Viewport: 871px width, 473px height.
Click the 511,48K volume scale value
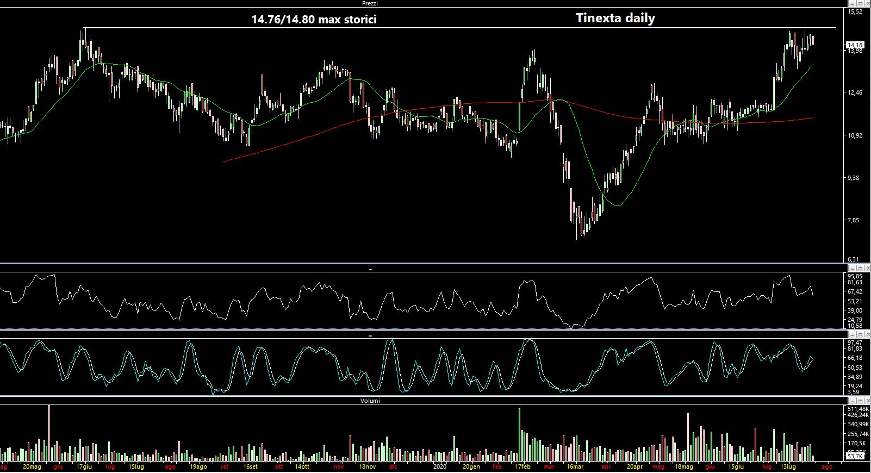pyautogui.click(x=857, y=409)
